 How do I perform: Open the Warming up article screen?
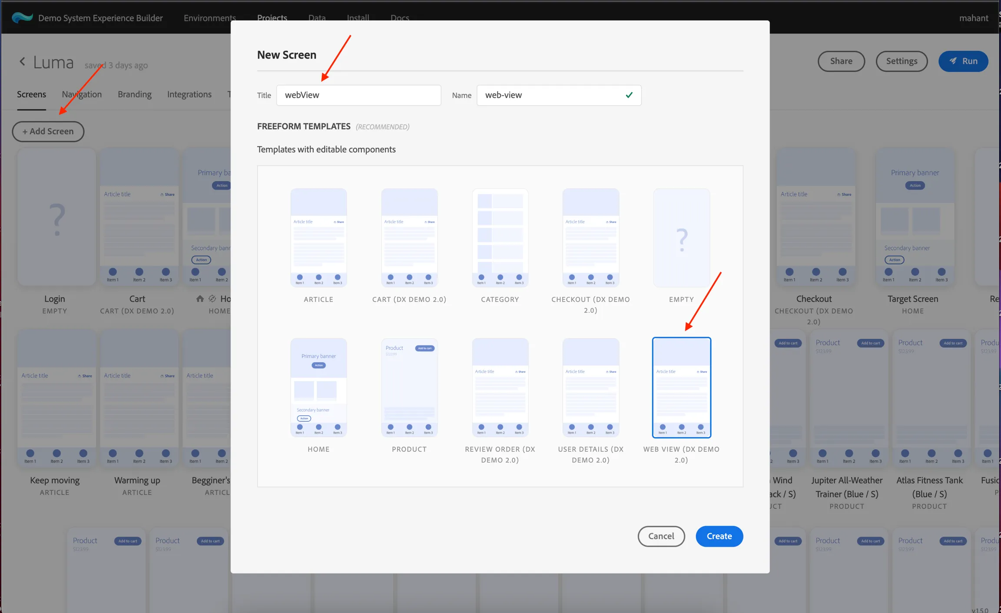(x=139, y=398)
